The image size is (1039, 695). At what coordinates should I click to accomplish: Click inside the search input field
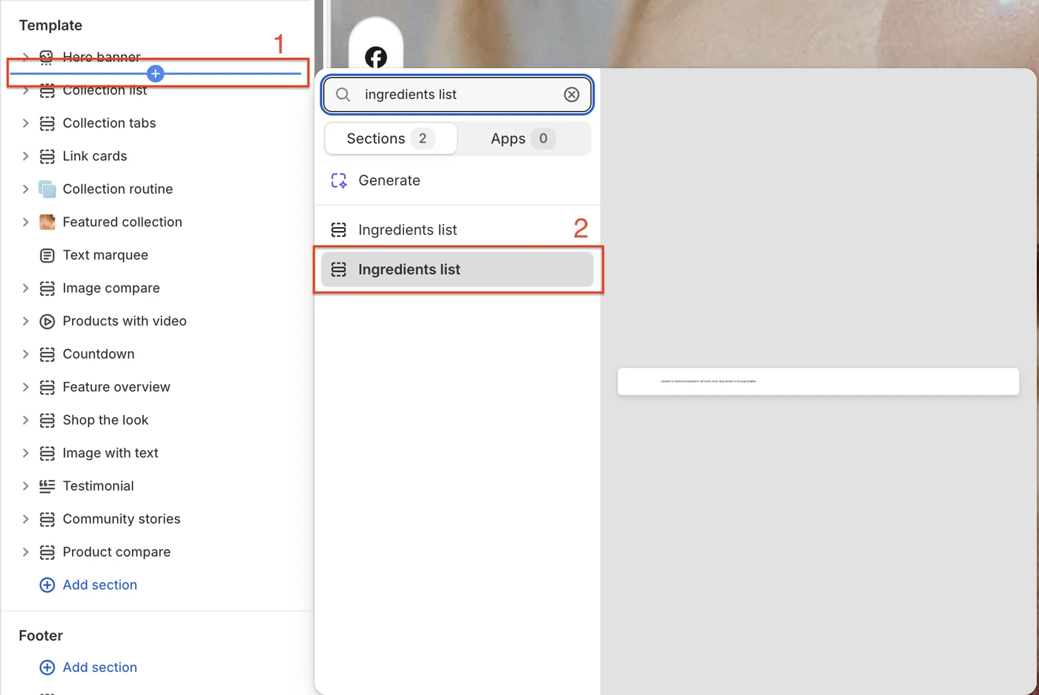[450, 94]
